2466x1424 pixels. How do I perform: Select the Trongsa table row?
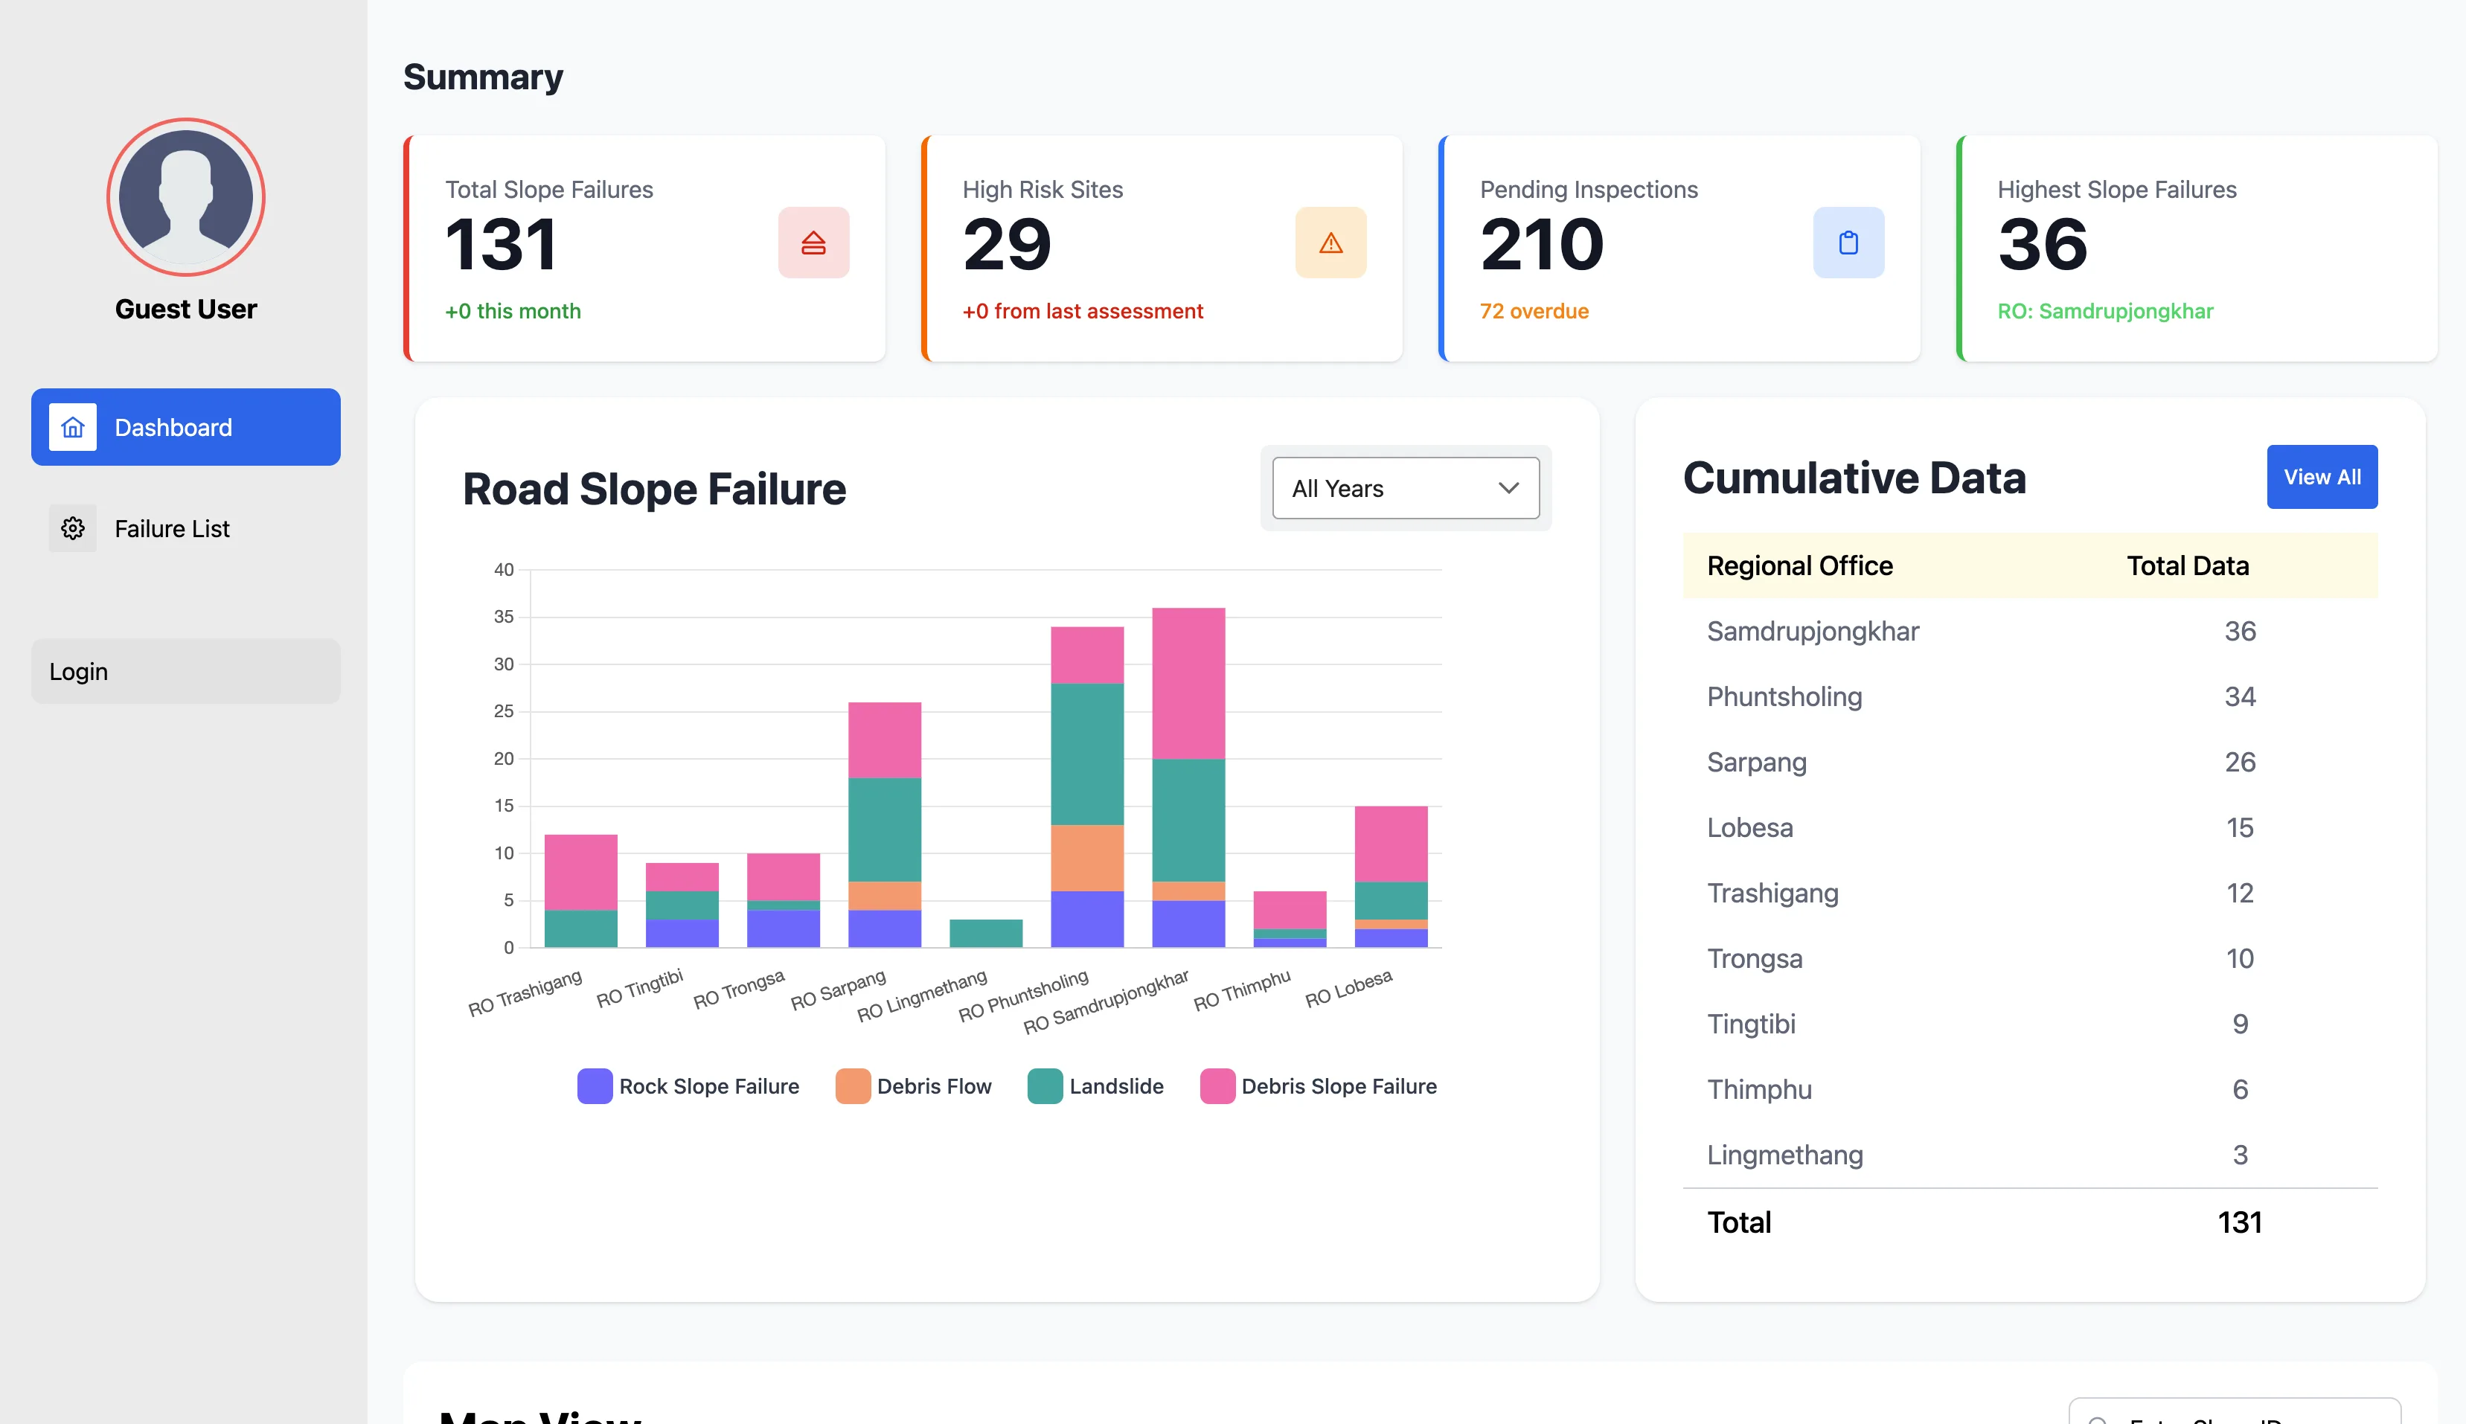(x=2030, y=958)
